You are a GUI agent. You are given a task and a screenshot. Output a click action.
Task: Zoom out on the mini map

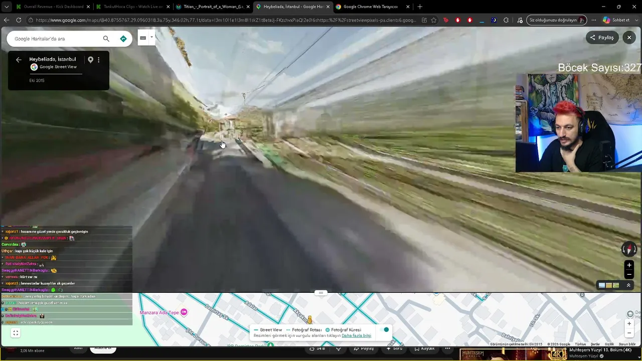pyautogui.click(x=629, y=333)
